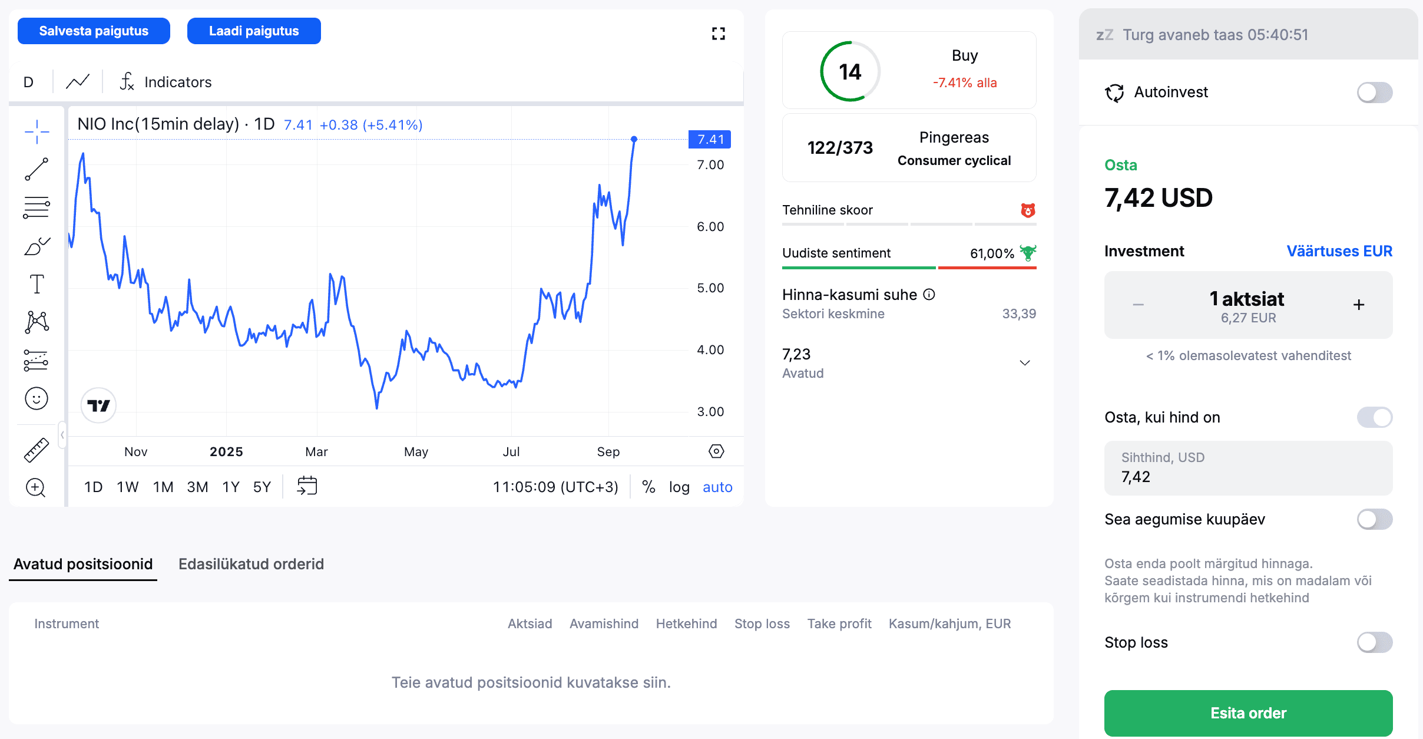
Task: Click the Sihthind USD price field
Action: 1248,468
